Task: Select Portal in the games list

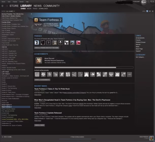Action: [4, 80]
